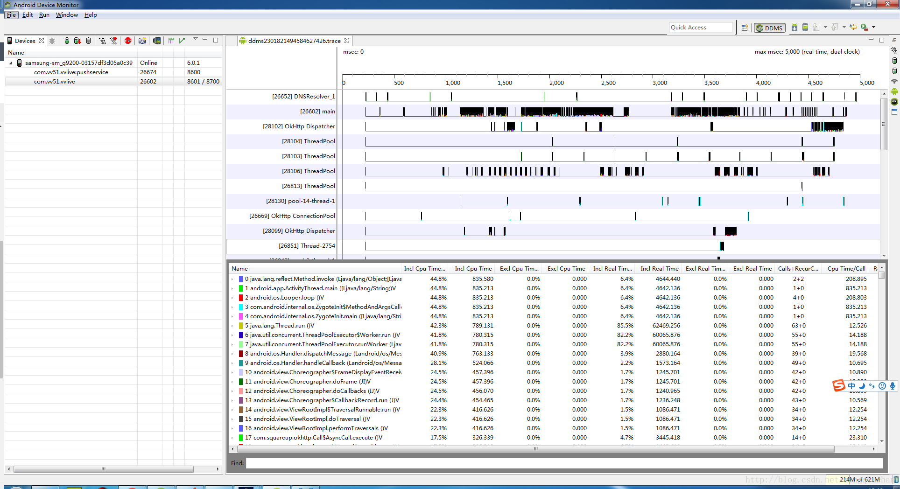Sort by Incl Cpu Time % column header
Screen dimensions: 900x489
[x=425, y=269]
